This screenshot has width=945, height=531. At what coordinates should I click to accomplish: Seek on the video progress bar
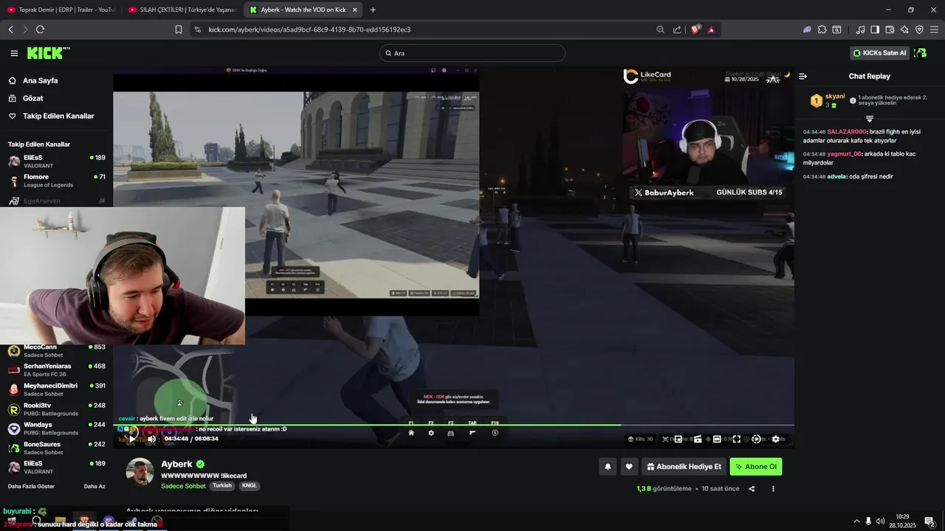coord(453,425)
